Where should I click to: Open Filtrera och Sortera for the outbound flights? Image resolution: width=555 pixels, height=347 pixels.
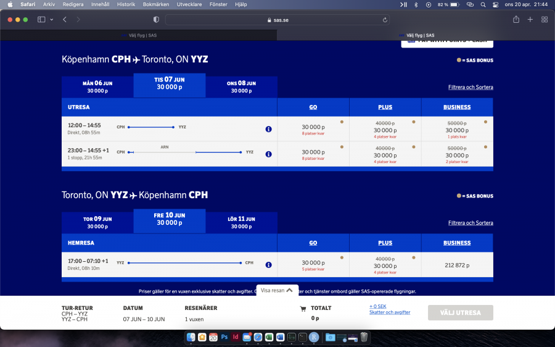(x=471, y=87)
